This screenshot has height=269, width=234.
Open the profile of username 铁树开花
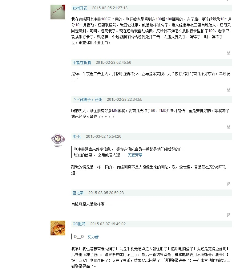[80, 8]
